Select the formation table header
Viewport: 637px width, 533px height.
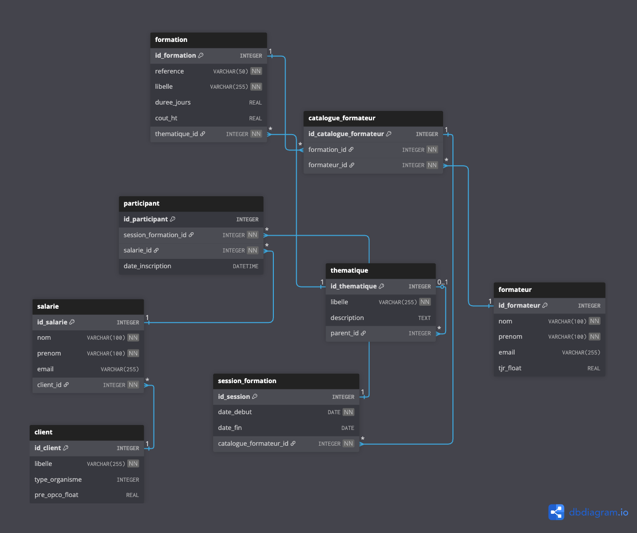pos(208,40)
